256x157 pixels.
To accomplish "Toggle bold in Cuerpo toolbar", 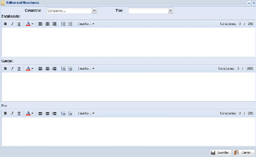I will [5, 68].
